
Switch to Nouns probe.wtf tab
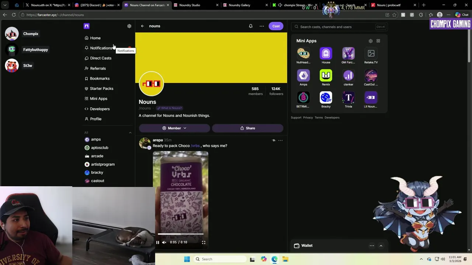pos(394,5)
